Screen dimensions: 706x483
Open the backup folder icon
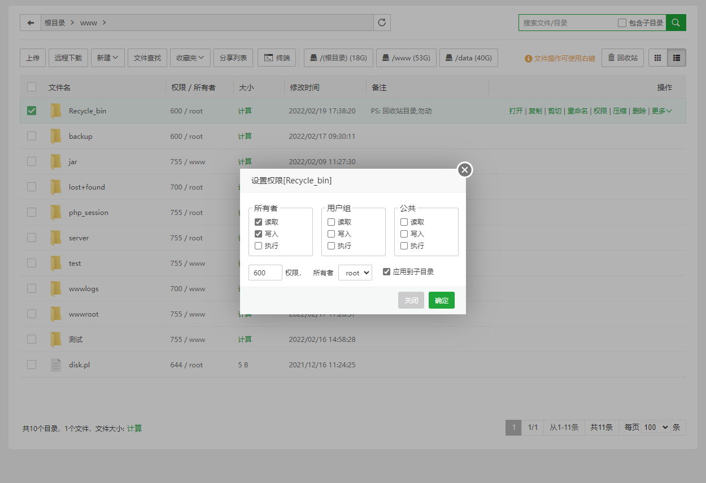pos(56,136)
